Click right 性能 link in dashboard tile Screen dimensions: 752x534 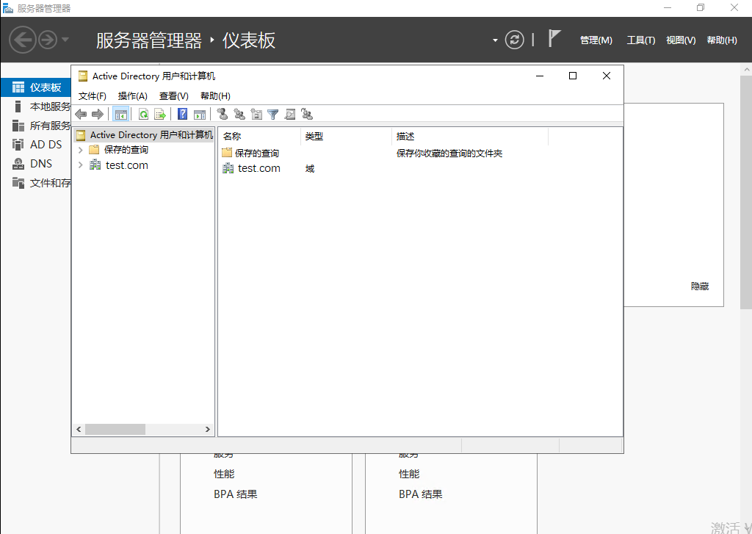tap(409, 474)
